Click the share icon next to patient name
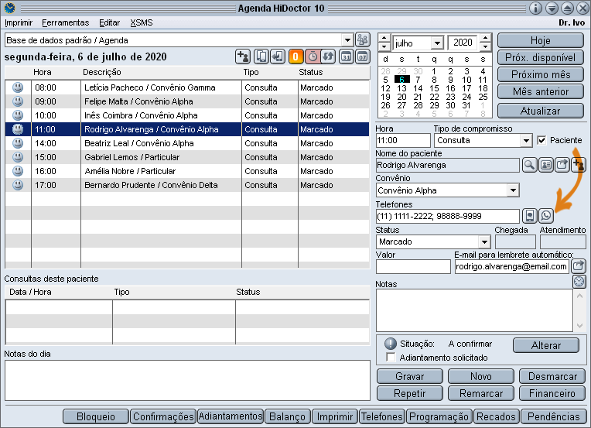This screenshot has width=591, height=428. pos(562,165)
